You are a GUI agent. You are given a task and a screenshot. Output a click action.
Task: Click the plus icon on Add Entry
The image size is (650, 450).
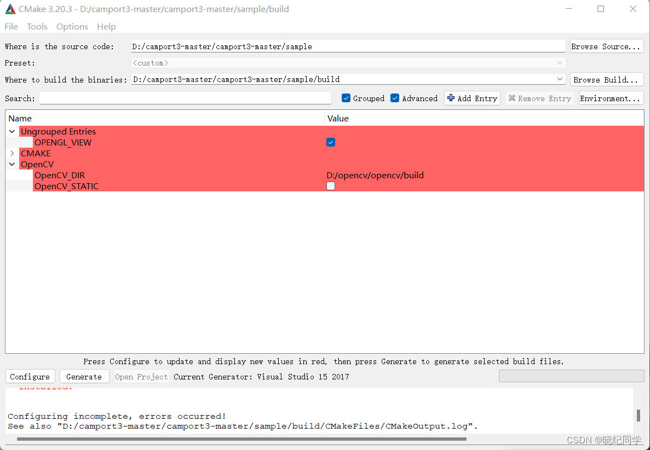(x=451, y=98)
